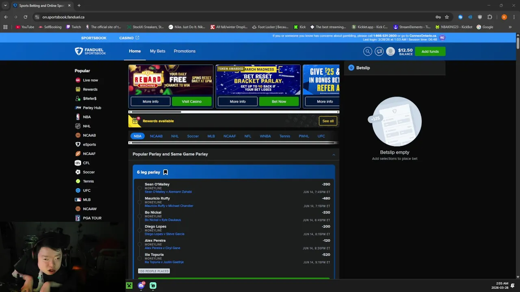Viewport: 520px width, 292px height.
Task: Collapse Popular Parlay and Same Game Parlay section
Action: coord(334,154)
